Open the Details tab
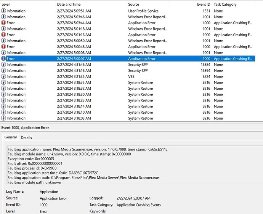Viewport: 263px width, 214px height. pyautogui.click(x=26, y=138)
